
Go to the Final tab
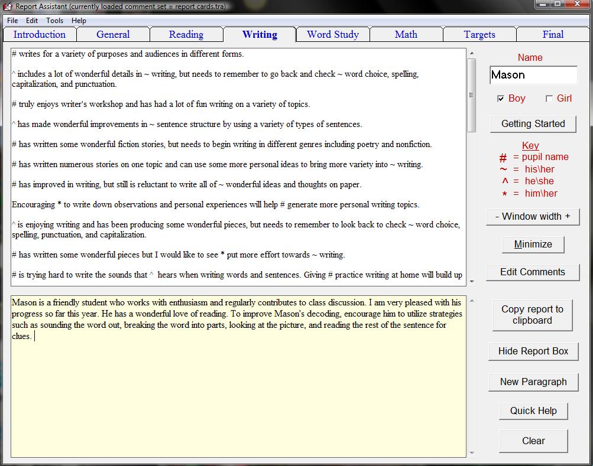coord(553,35)
